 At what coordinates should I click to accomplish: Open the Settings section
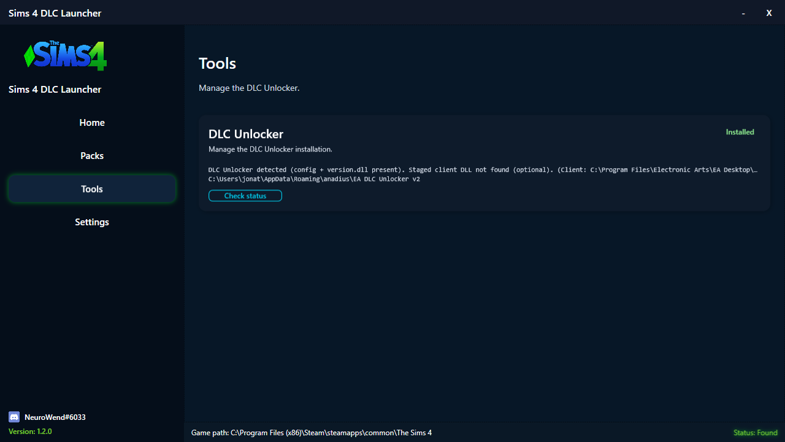91,222
